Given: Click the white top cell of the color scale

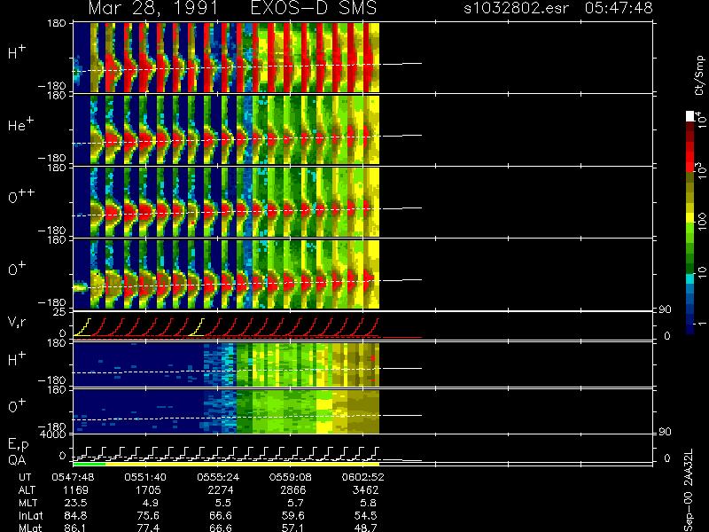Looking at the screenshot, I should 690,116.
